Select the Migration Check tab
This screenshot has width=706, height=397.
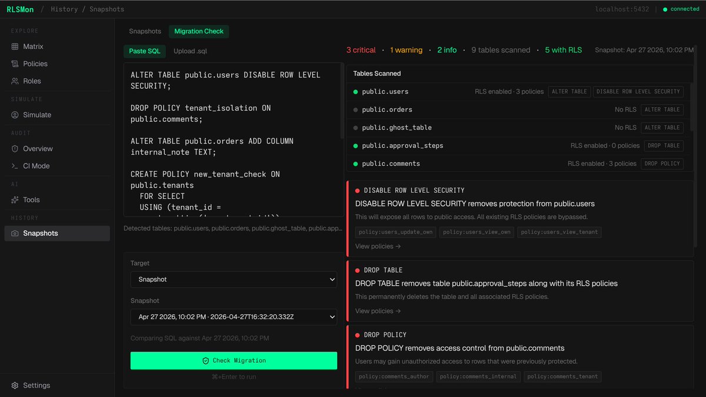[x=199, y=31]
